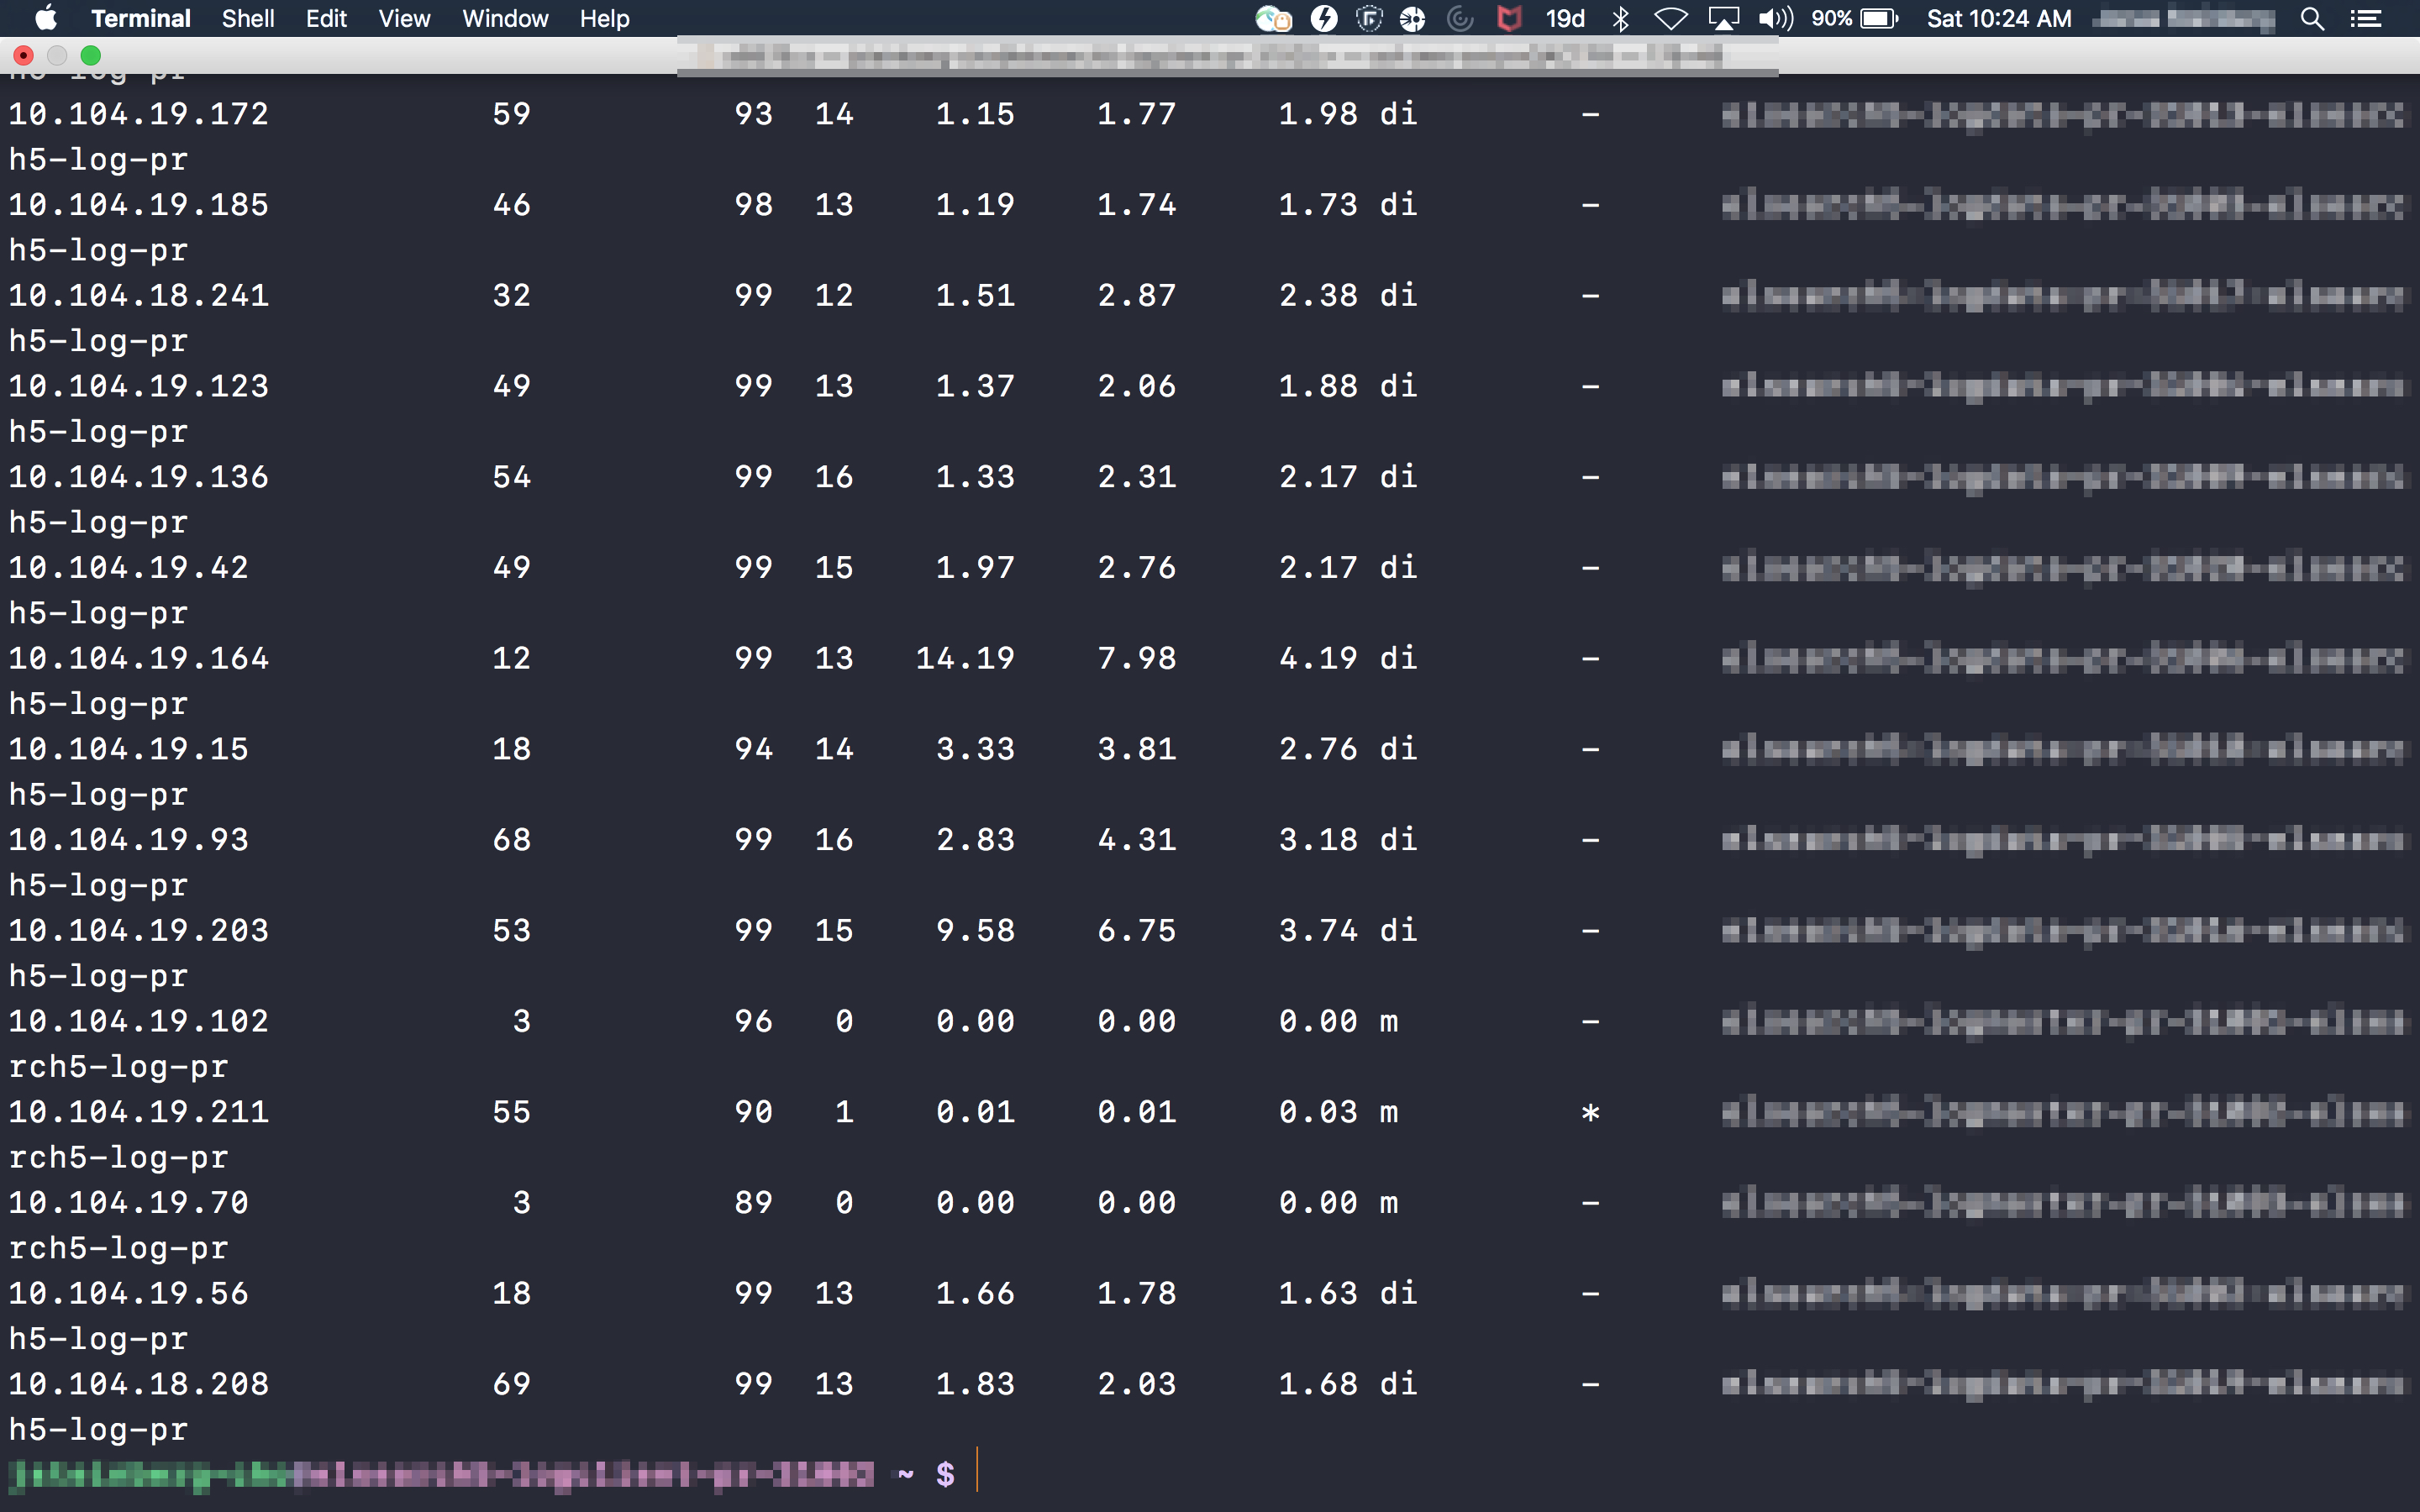Open the View menu

pos(403,18)
